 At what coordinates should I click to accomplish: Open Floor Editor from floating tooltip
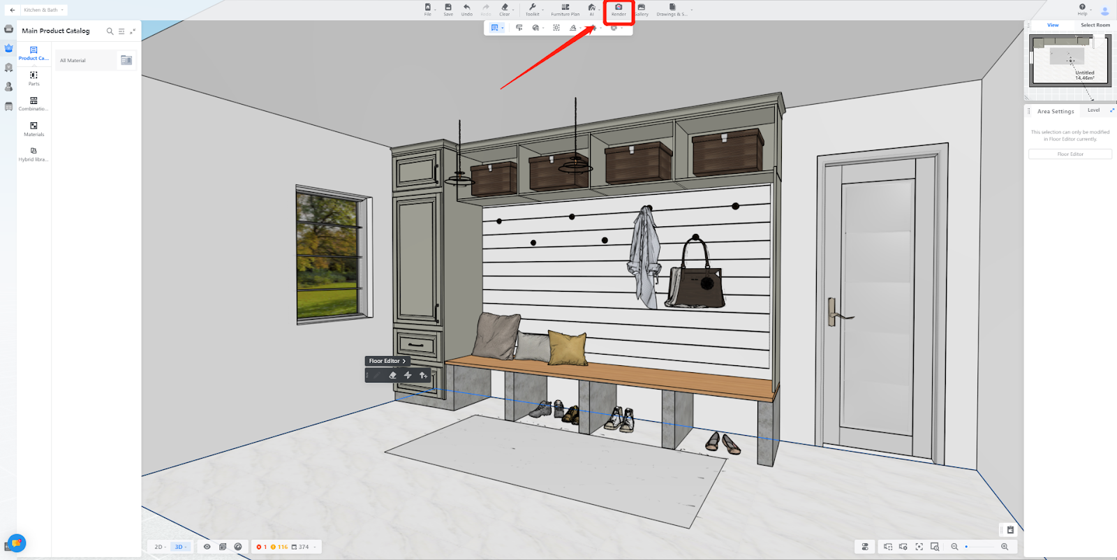[x=387, y=361]
